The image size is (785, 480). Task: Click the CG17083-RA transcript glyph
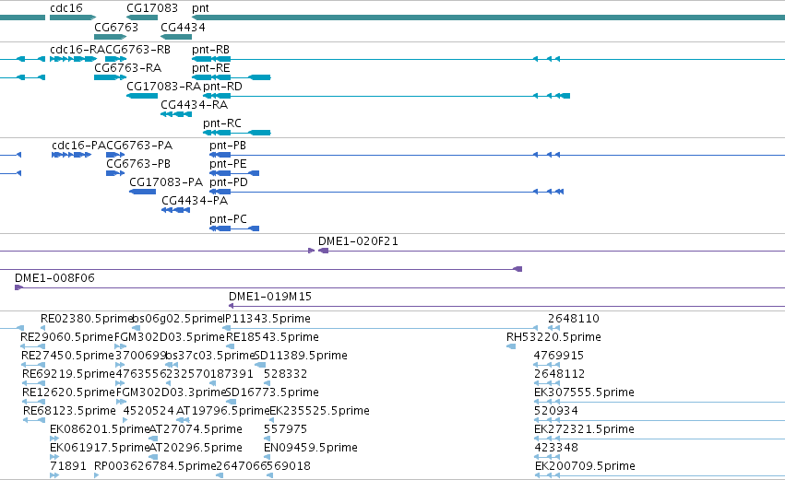(x=142, y=96)
